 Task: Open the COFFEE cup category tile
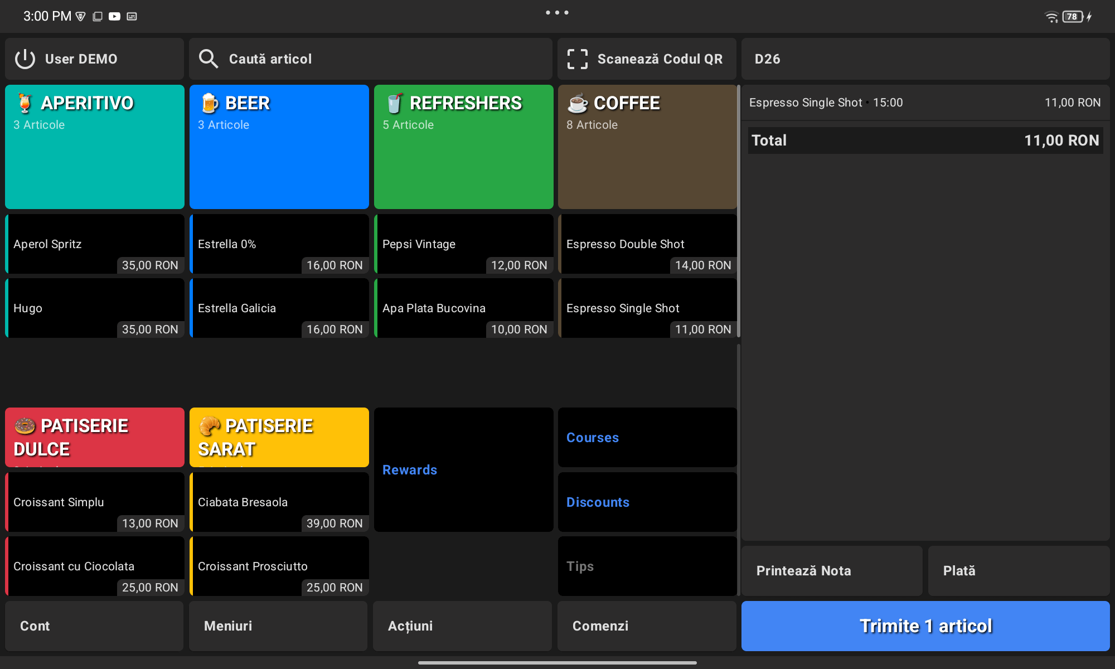pyautogui.click(x=647, y=147)
